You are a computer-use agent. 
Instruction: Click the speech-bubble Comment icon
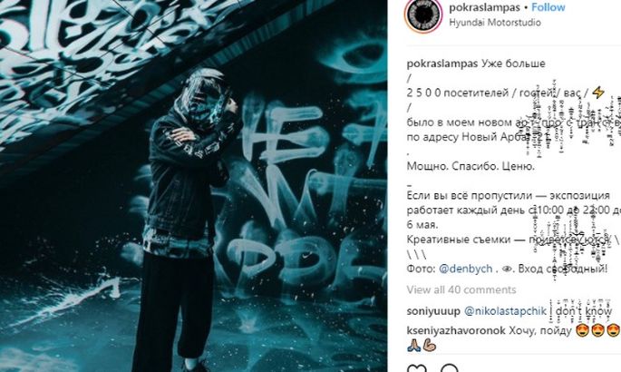[x=450, y=368]
